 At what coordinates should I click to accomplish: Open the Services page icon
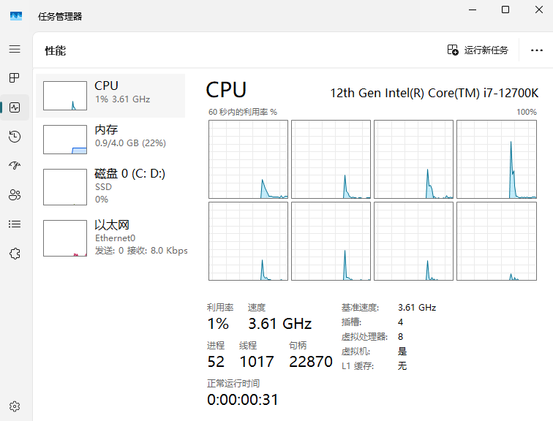(15, 254)
